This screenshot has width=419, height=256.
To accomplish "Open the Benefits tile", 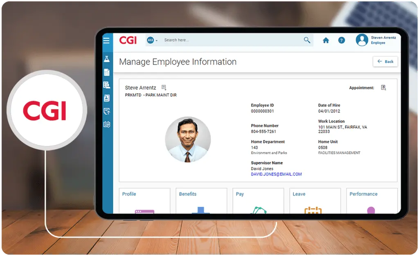I will pyautogui.click(x=201, y=201).
